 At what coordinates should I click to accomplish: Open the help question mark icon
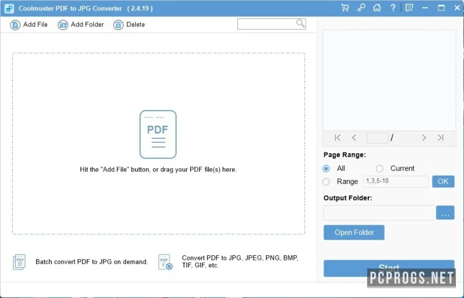[393, 8]
